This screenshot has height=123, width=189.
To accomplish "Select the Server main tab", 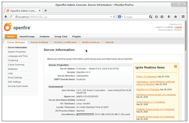I will pos(11,36).
